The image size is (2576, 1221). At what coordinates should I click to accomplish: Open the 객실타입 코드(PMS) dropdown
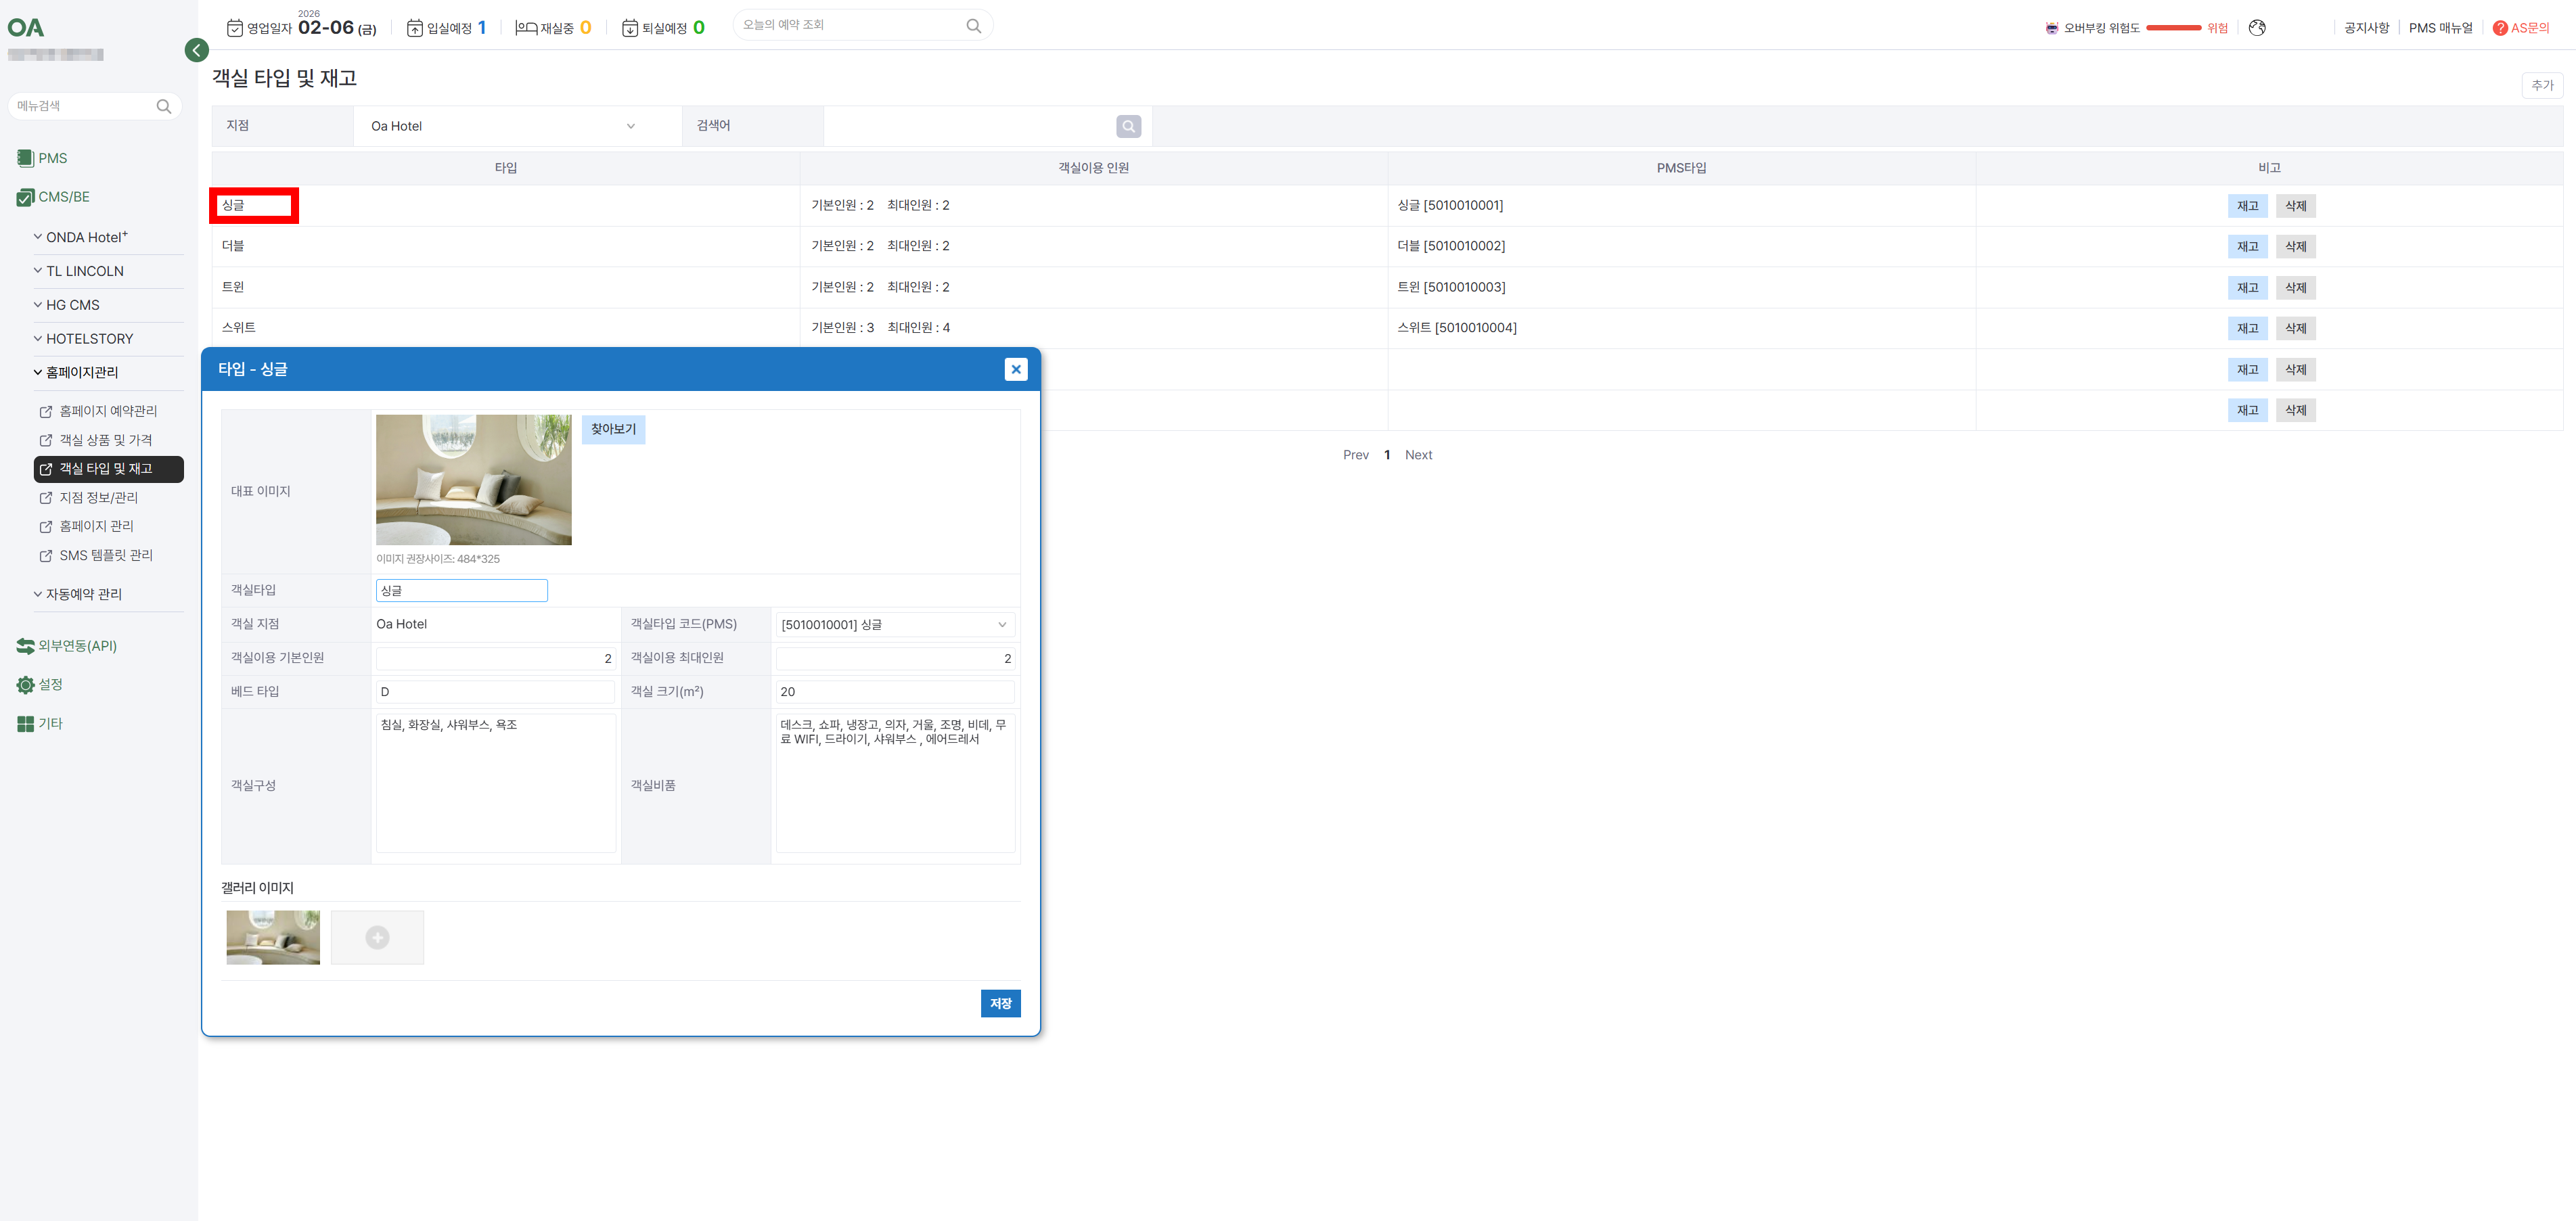pyautogui.click(x=894, y=625)
